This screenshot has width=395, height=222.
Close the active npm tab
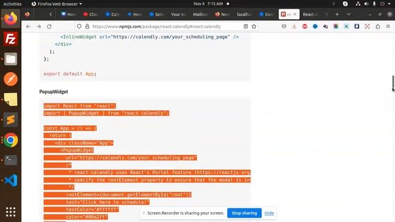point(295,14)
